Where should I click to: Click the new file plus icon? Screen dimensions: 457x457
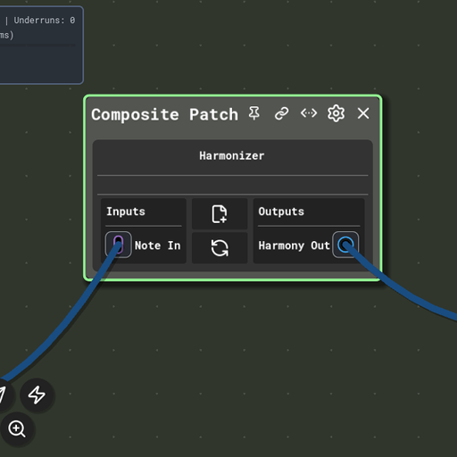click(x=220, y=214)
